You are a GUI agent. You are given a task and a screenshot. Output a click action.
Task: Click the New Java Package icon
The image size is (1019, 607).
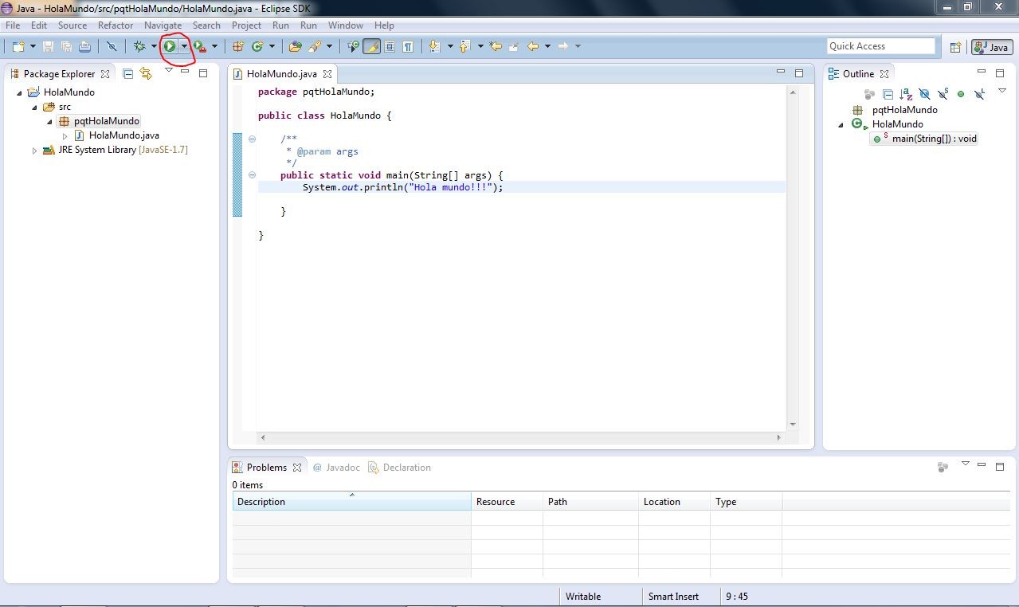(237, 46)
